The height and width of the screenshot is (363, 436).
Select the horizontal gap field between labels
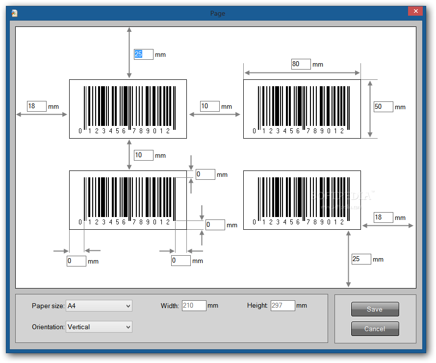pyautogui.click(x=210, y=106)
